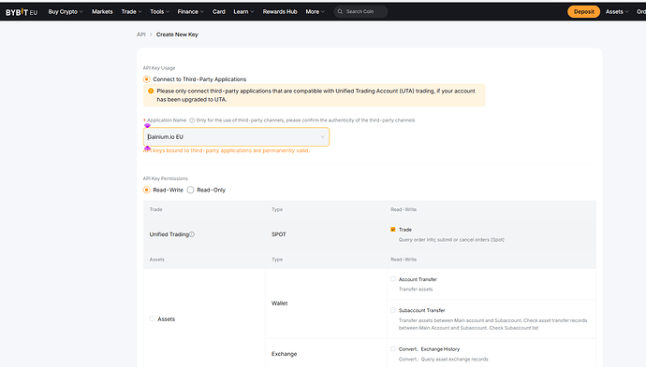Image resolution: width=646 pixels, height=367 pixels.
Task: Click the Bybit EU logo
Action: tap(21, 12)
